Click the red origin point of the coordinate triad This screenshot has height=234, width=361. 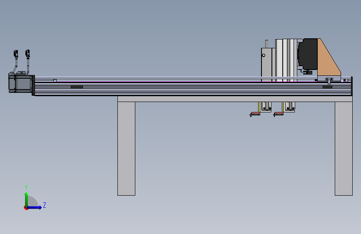tap(26, 208)
